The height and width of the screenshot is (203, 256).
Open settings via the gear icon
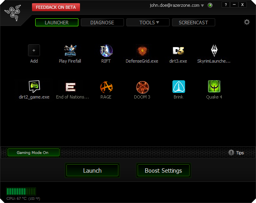click(247, 22)
